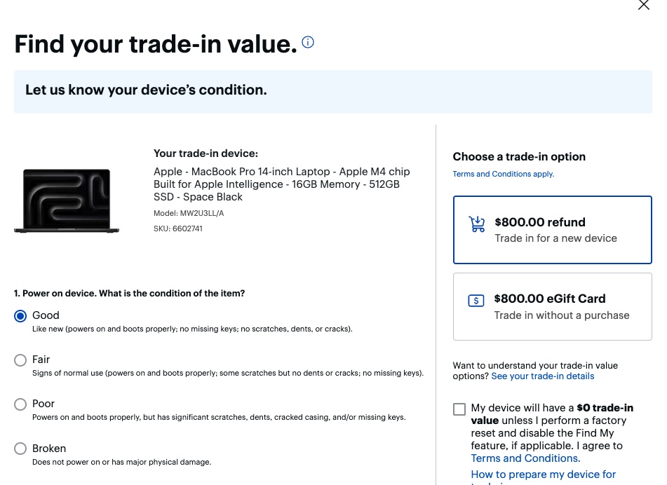667x485 pixels.
Task: Open See your trade-in details link
Action: click(x=542, y=376)
